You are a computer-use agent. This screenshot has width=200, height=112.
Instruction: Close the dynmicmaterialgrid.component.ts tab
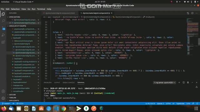coord(112,13)
